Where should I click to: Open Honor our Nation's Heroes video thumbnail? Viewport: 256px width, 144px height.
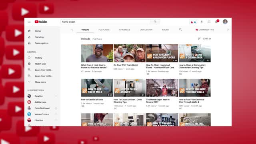pyautogui.click(x=97, y=53)
